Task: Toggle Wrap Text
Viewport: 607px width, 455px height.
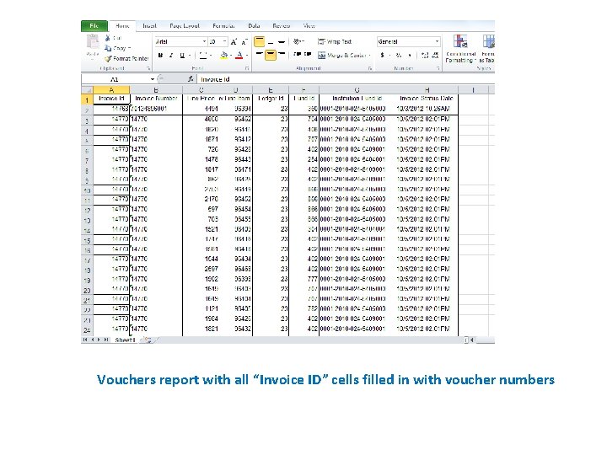Action: (335, 42)
